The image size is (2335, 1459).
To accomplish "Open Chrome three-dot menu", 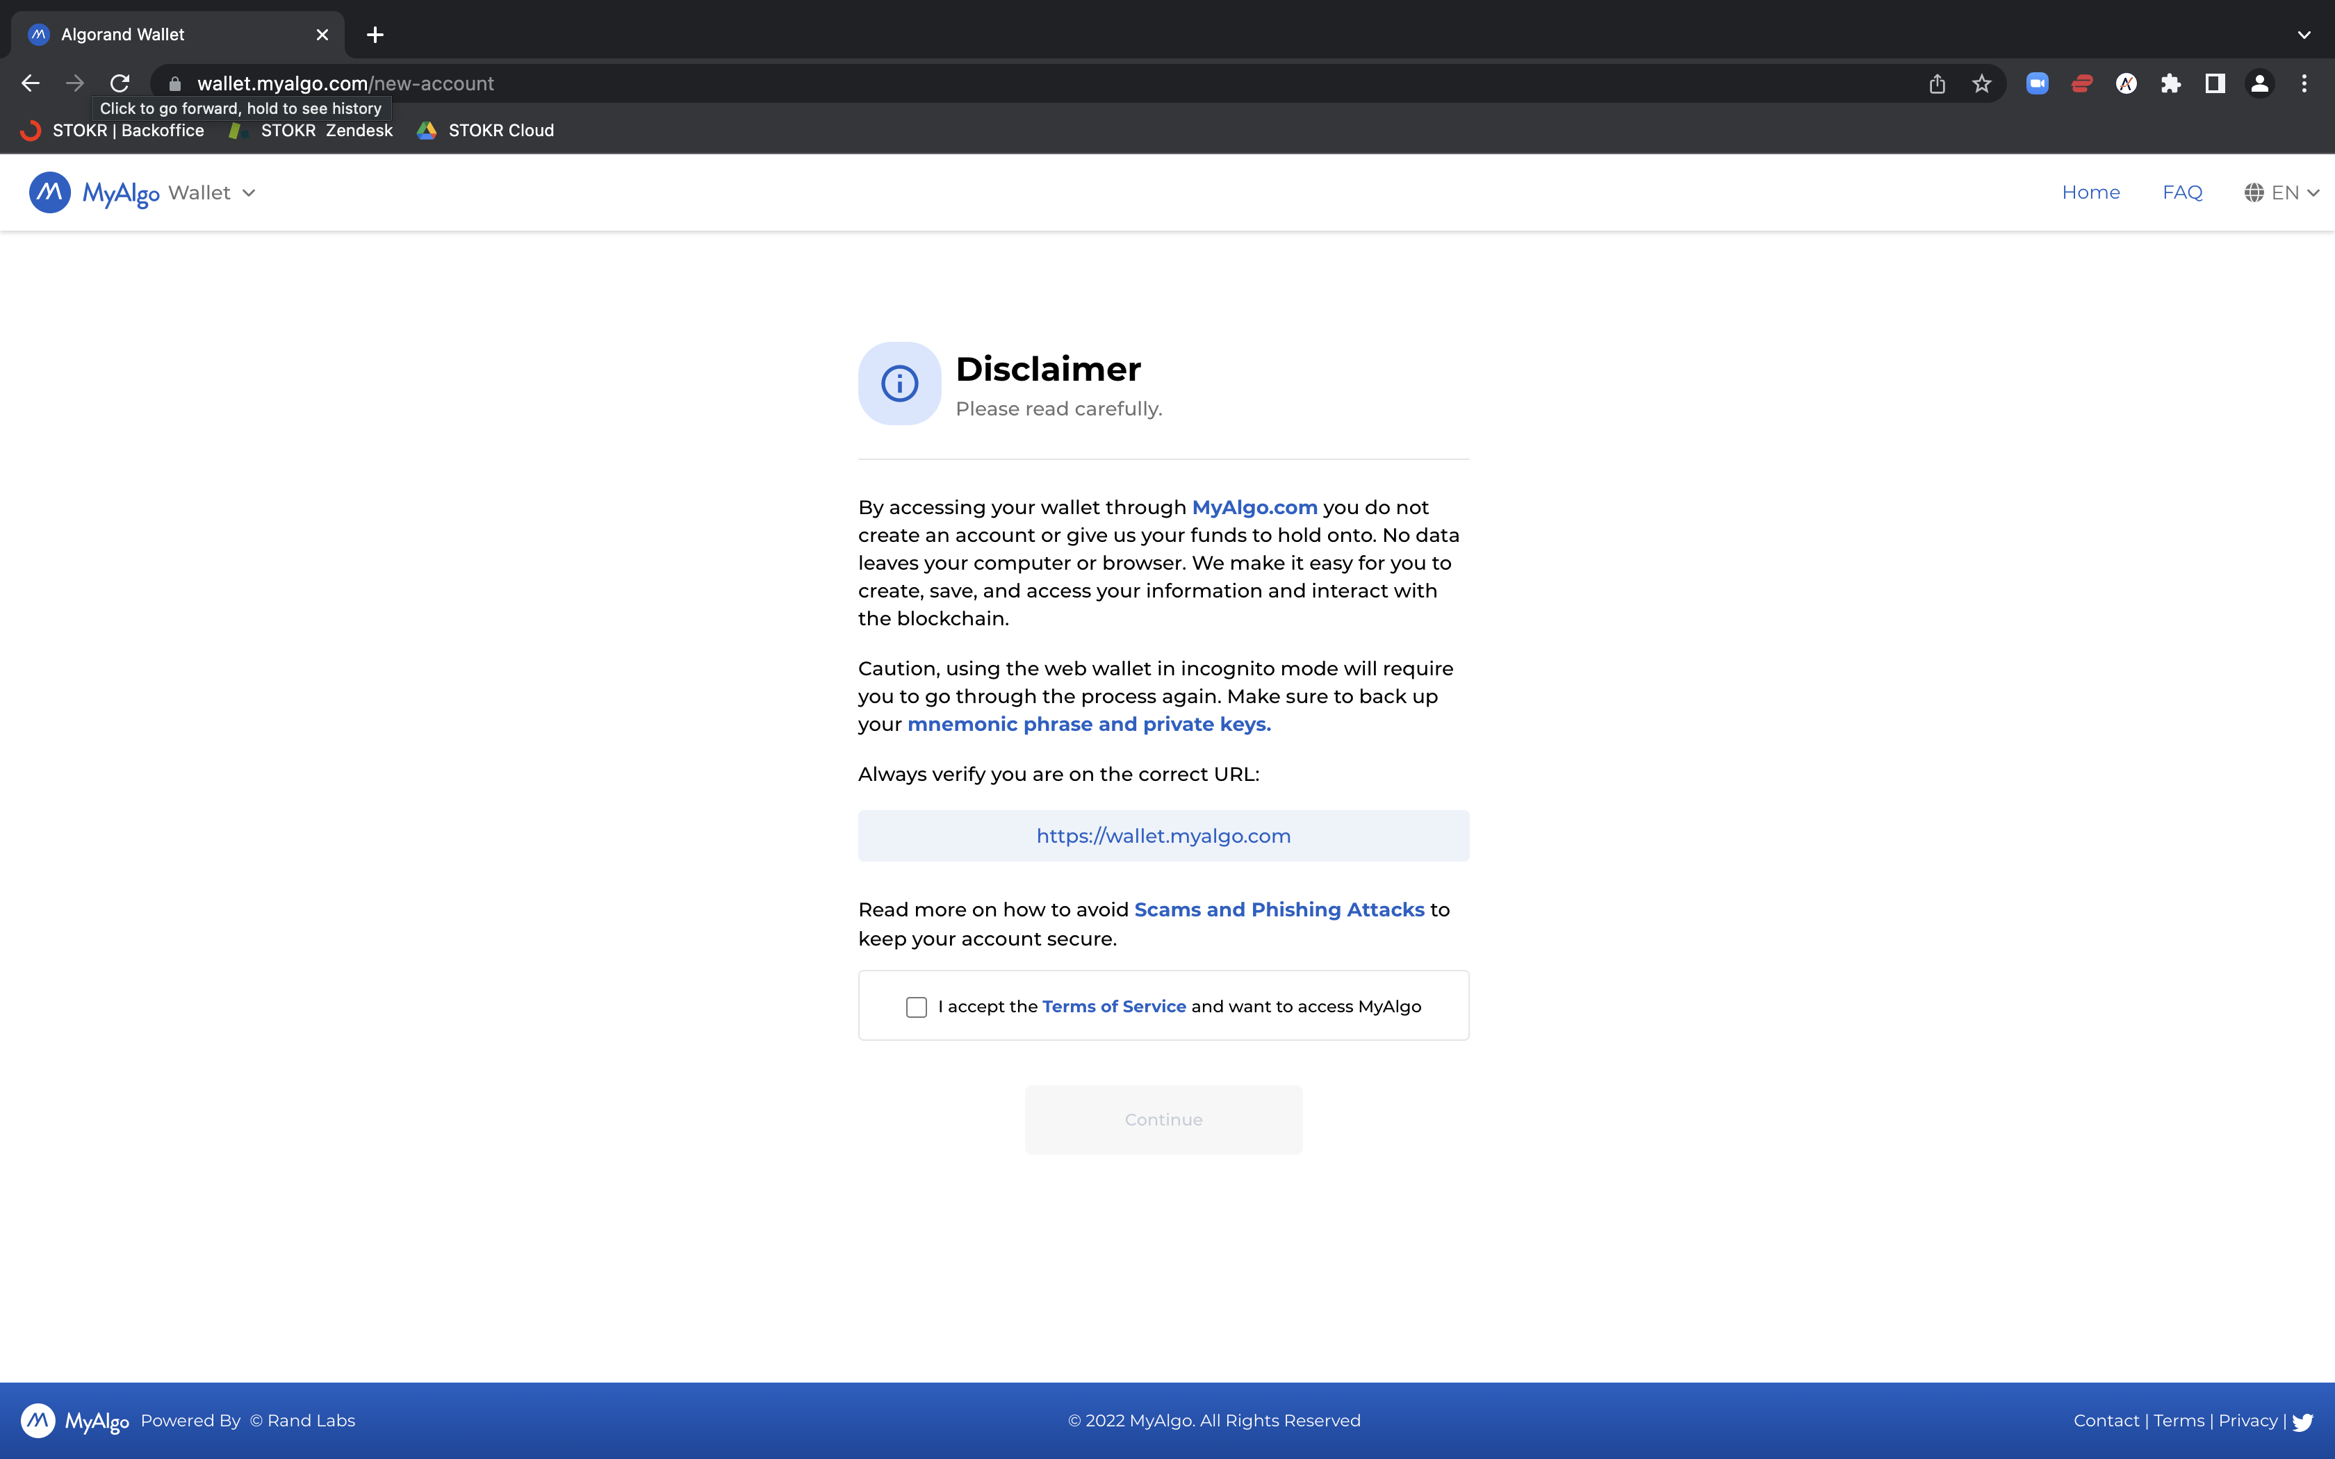I will (2304, 84).
